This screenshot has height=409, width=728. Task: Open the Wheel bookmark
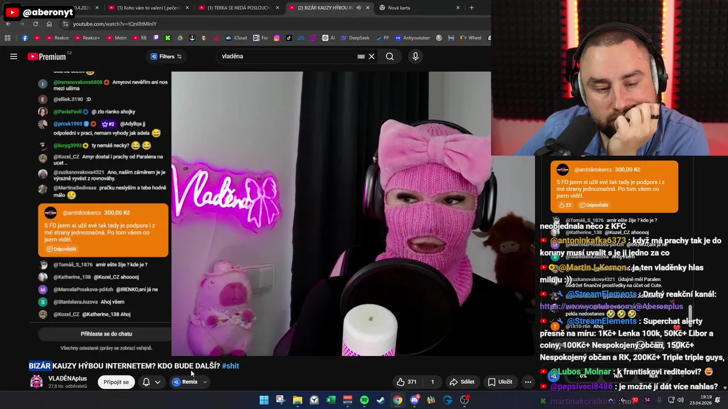click(x=470, y=38)
